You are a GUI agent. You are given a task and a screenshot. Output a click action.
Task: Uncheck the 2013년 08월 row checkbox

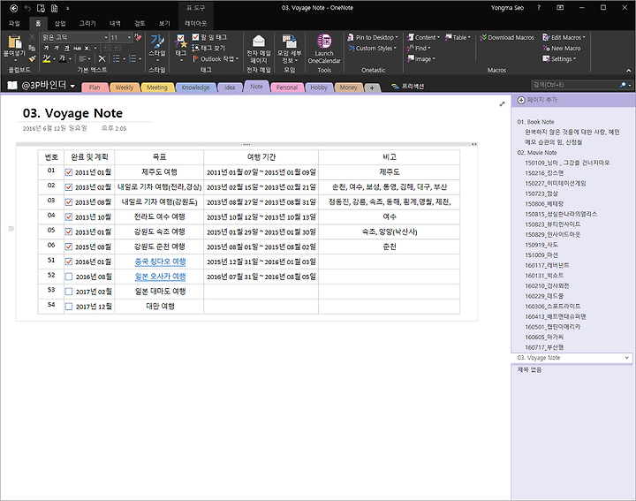tap(69, 202)
